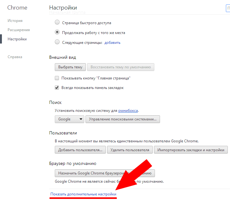230x204 pixels.
Task: Click "Показать дополнительные настройки" link
Action: (x=83, y=194)
